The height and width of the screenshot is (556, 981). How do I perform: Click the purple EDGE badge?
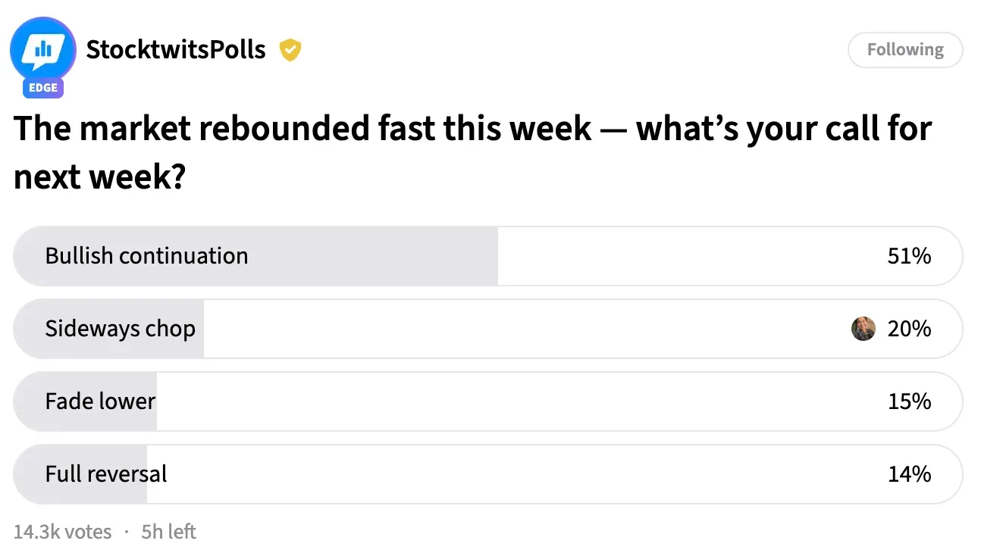click(x=43, y=88)
